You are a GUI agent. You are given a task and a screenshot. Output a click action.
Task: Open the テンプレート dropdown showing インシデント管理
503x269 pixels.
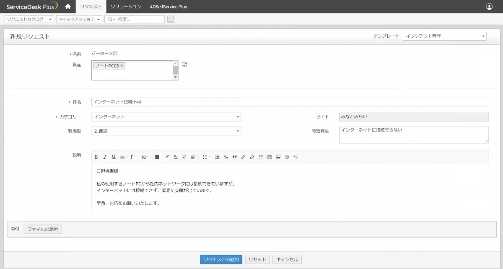444,36
